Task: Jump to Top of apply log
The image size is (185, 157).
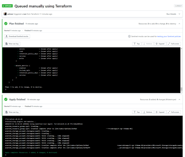Action: pyautogui.click(x=137, y=112)
